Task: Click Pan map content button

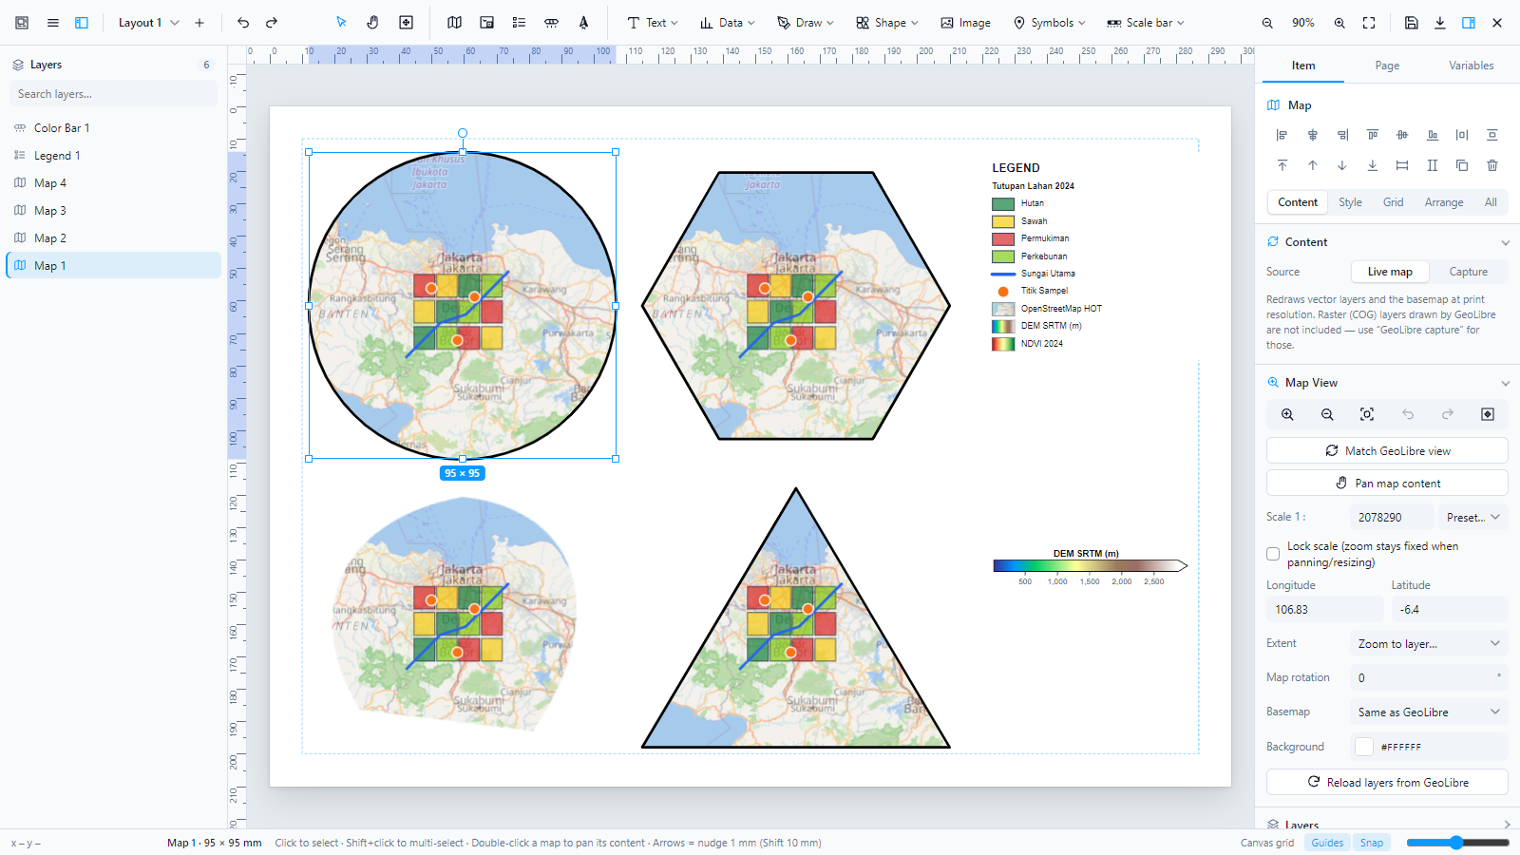Action: pyautogui.click(x=1387, y=483)
